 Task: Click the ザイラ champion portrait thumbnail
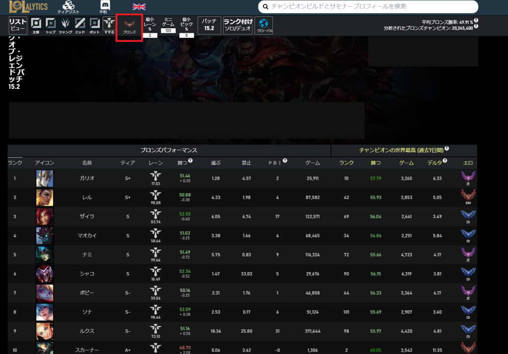pos(45,216)
